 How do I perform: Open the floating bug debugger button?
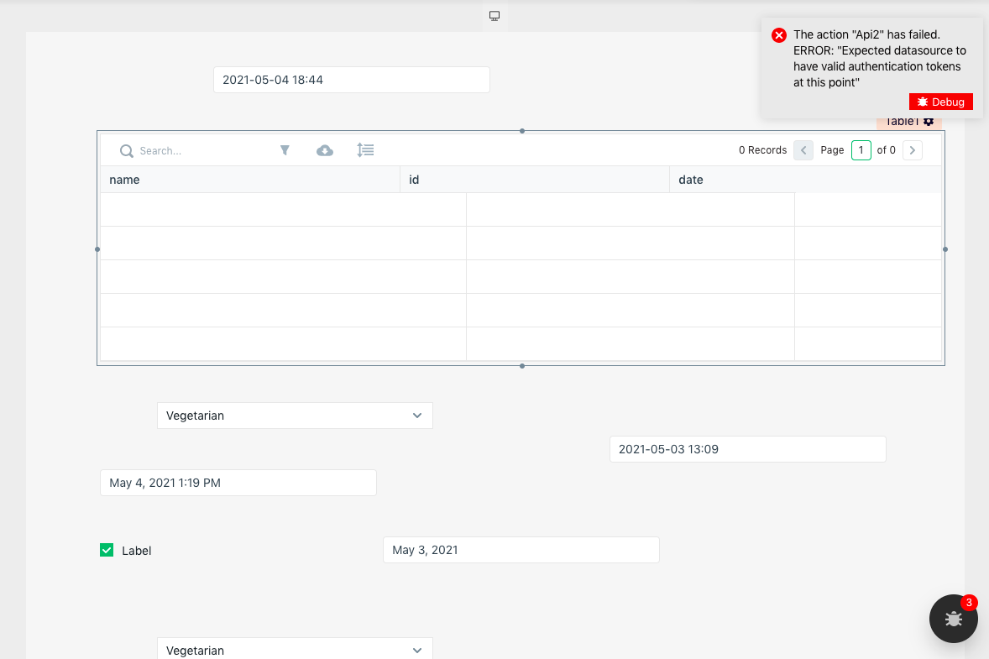[953, 619]
